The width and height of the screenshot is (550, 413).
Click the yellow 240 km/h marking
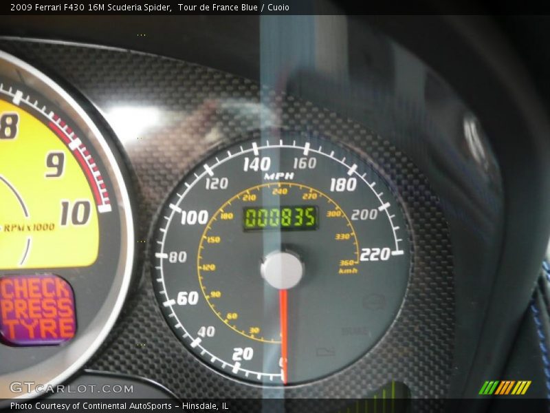[x=280, y=191]
